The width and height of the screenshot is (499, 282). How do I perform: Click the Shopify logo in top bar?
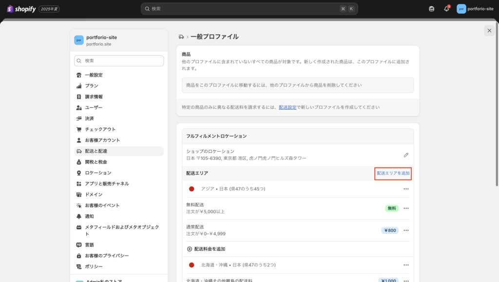(21, 9)
